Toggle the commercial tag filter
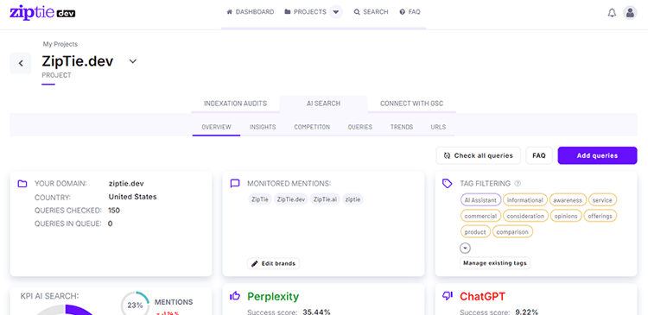 coord(480,216)
